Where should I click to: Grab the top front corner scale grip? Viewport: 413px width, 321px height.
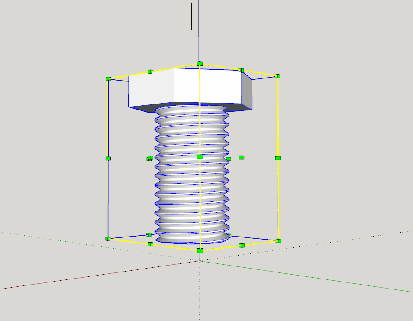[x=200, y=64]
